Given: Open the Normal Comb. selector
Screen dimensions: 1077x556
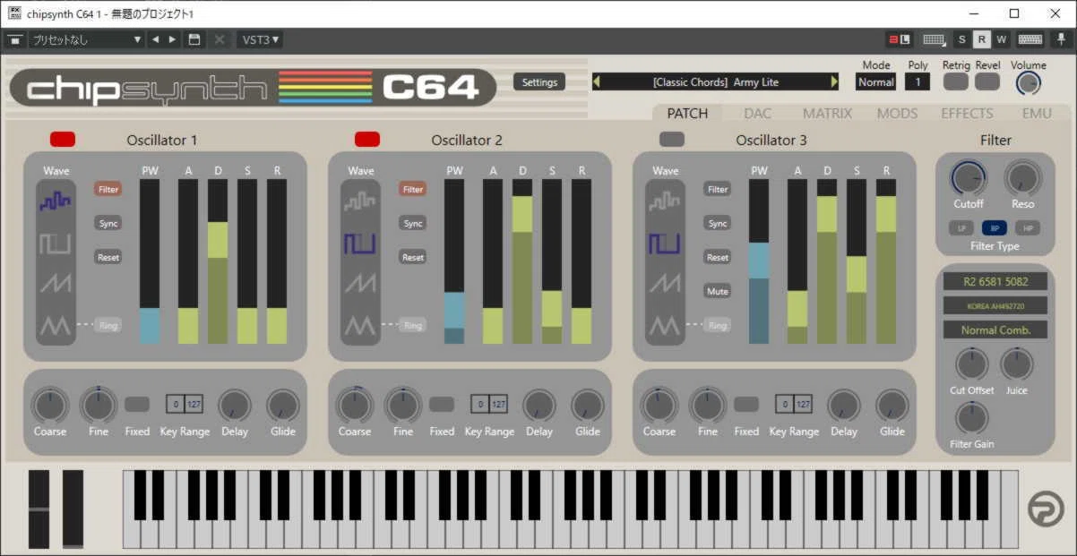Looking at the screenshot, I should click(995, 329).
